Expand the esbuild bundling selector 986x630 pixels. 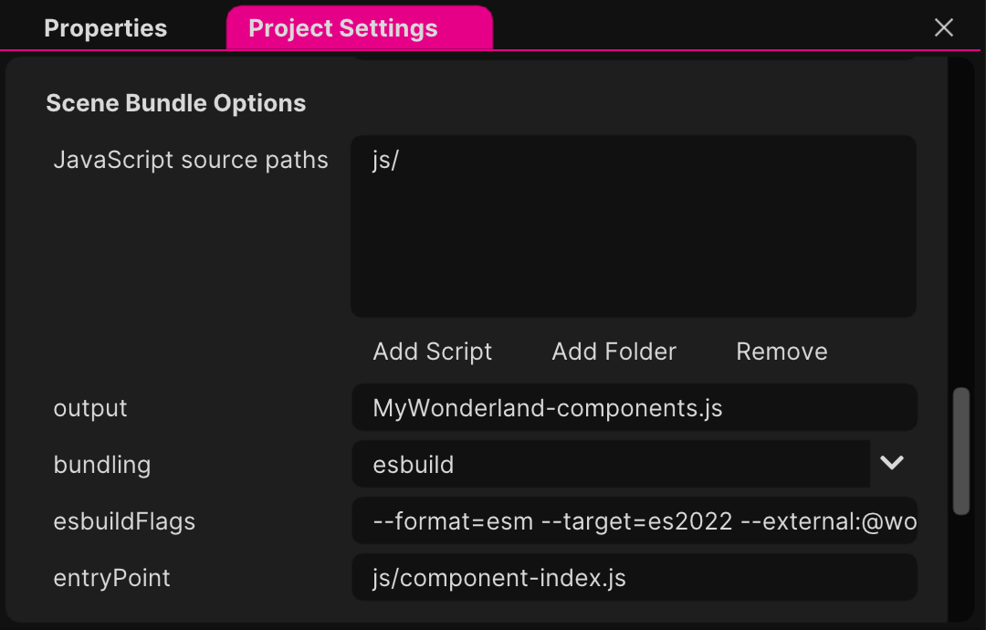click(x=892, y=464)
